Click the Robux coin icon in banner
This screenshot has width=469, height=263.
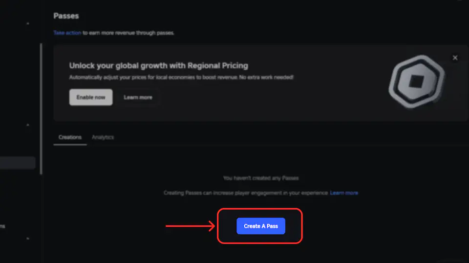click(x=417, y=81)
